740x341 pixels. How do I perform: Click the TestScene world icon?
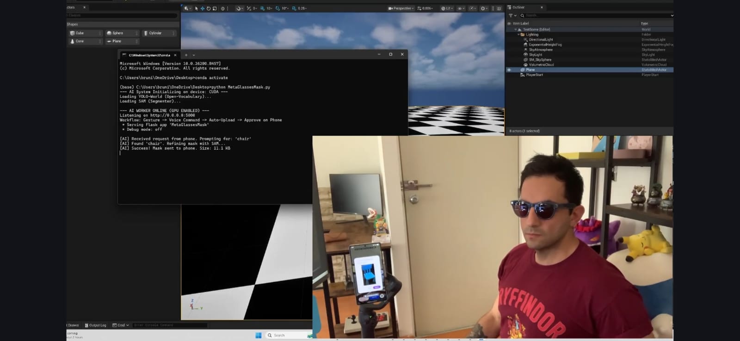[520, 30]
